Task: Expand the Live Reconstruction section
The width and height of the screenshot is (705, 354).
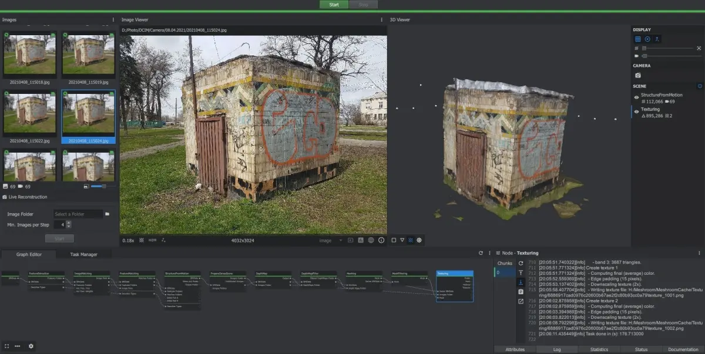Action: point(25,197)
